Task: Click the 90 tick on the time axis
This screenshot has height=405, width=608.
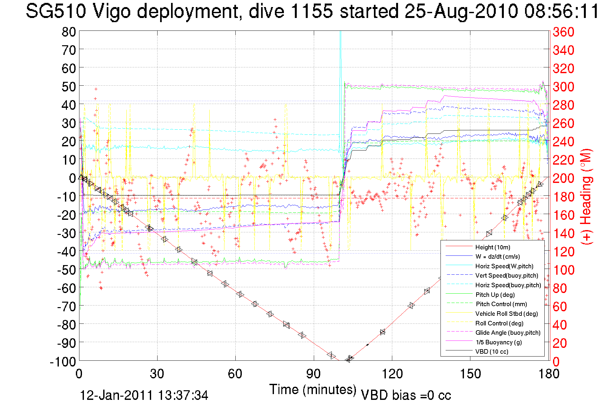Action: (313, 374)
